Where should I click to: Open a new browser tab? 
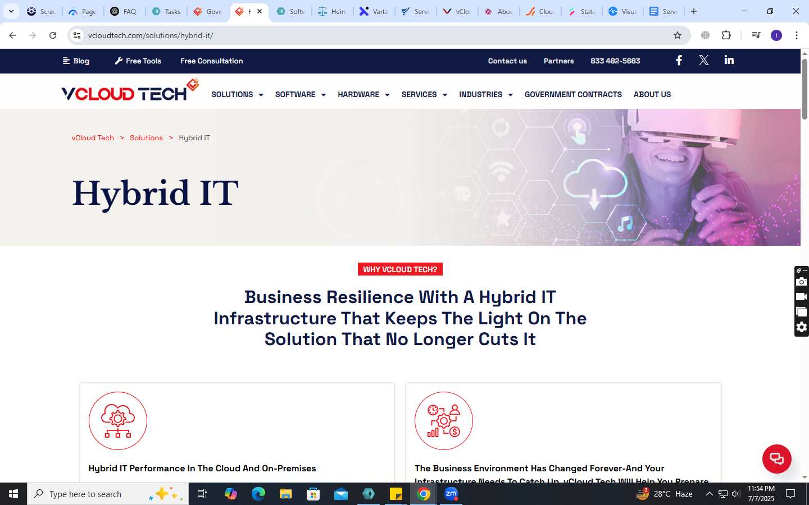694,11
